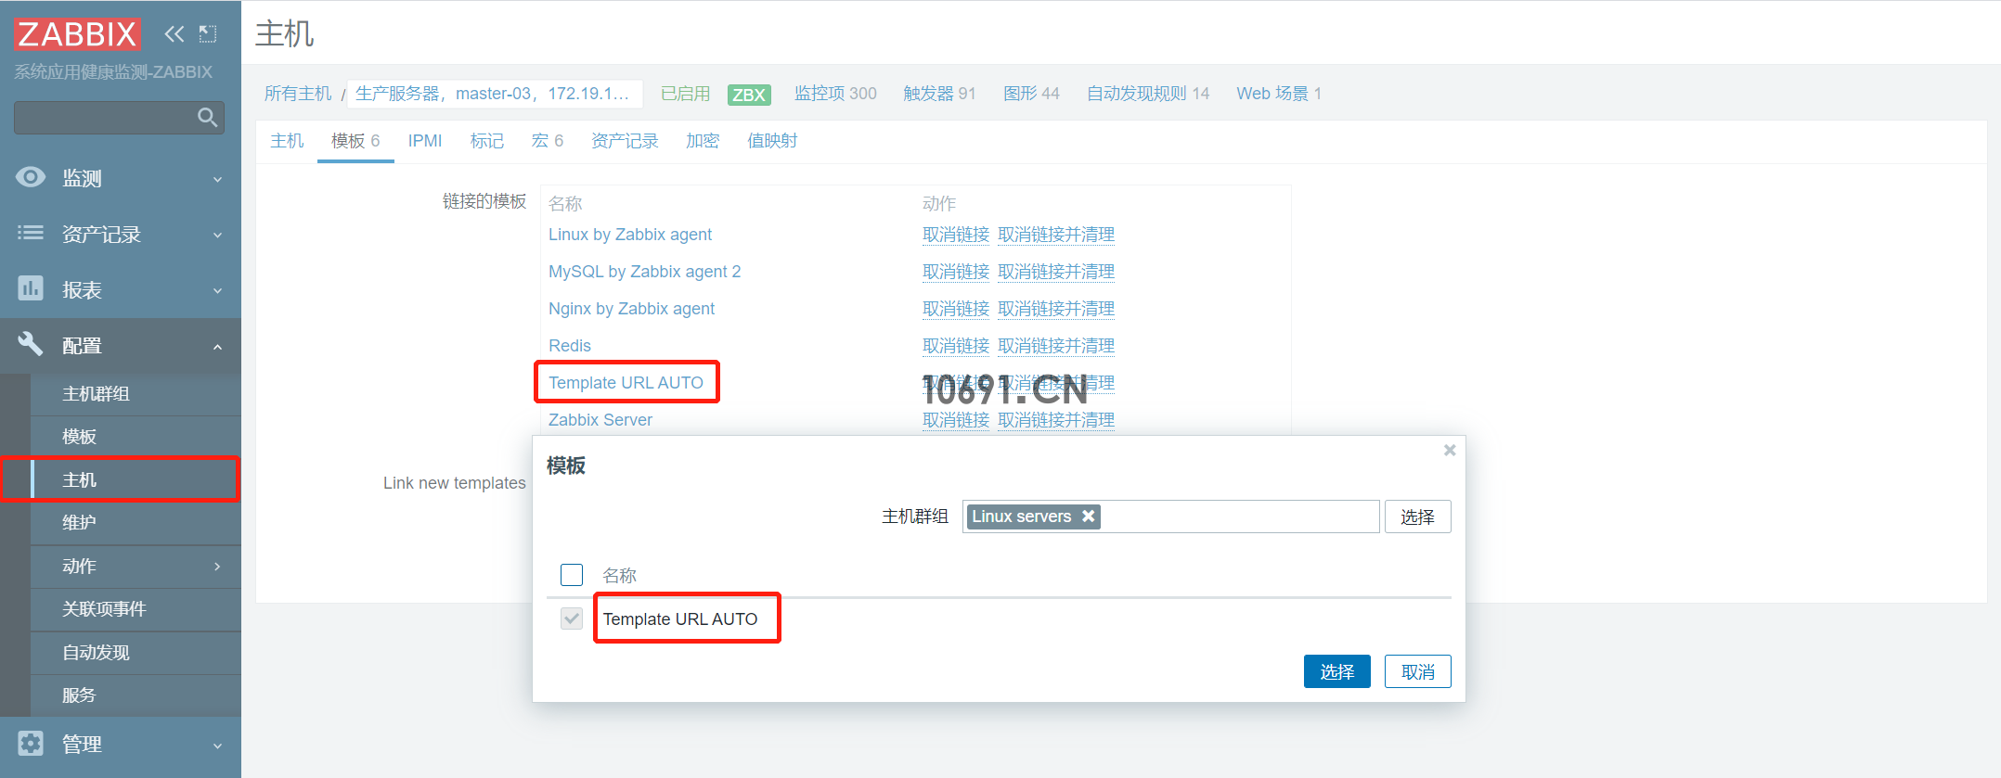Click 取消链接 for Nginx by Zabbix agent

click(x=956, y=309)
